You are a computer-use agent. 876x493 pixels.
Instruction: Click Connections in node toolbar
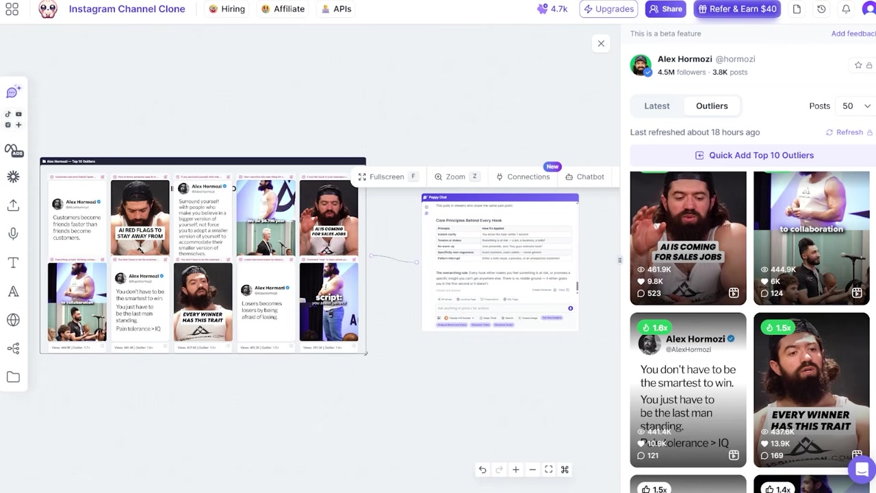pyautogui.click(x=524, y=177)
